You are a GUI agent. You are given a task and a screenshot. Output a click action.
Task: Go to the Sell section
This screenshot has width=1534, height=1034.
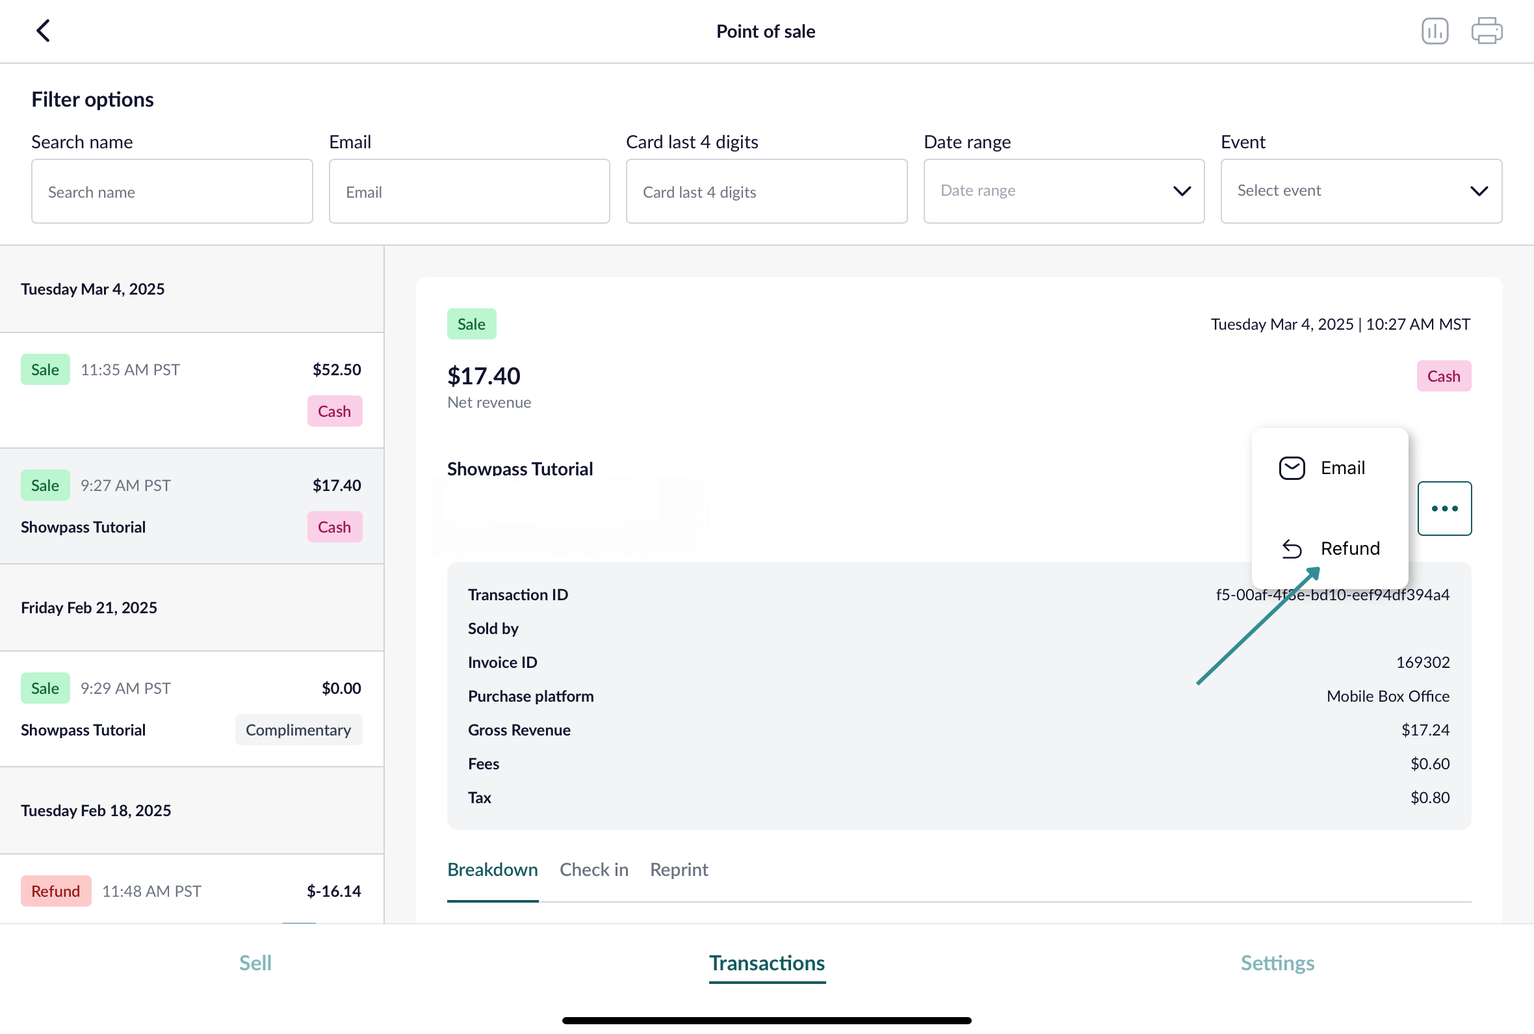255,962
